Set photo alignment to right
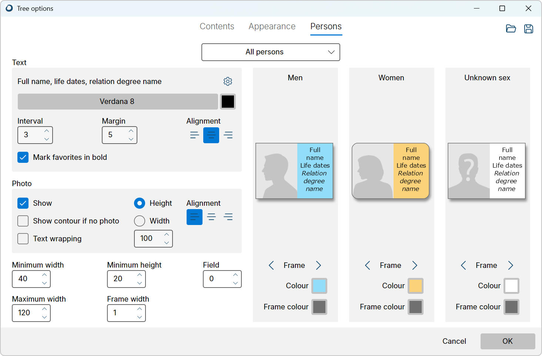Viewport: 542px width, 356px height. 228,217
